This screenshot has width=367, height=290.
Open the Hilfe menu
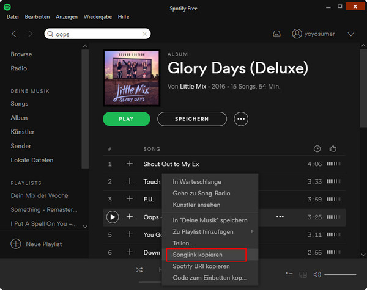(124, 17)
